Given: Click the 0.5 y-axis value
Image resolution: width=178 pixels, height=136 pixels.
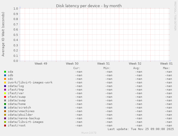Looking at the screenshot, I should click(x=16, y=35).
